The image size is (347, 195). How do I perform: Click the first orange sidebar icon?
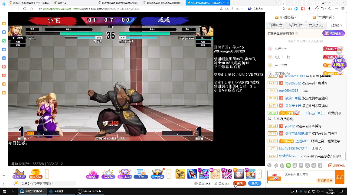click(x=4, y=23)
